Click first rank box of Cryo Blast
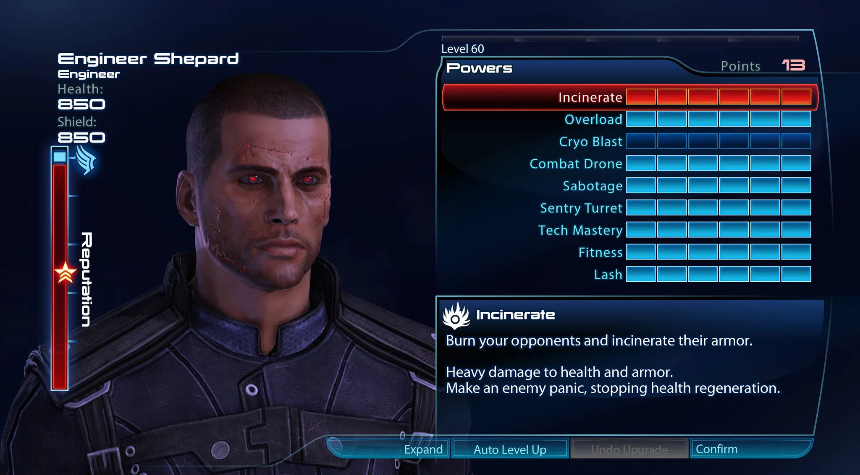The height and width of the screenshot is (475, 860). [641, 142]
